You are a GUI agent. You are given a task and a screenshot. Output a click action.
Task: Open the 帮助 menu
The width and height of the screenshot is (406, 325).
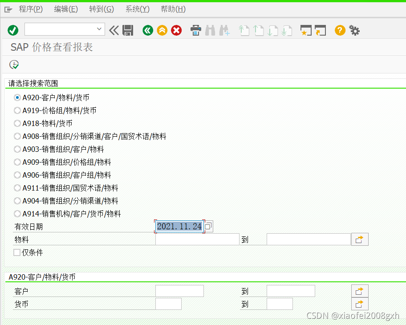[173, 9]
